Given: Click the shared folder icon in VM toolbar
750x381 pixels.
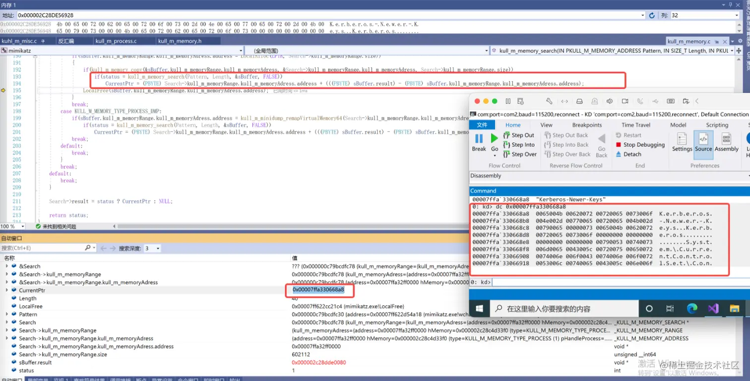Looking at the screenshot, I should click(686, 101).
